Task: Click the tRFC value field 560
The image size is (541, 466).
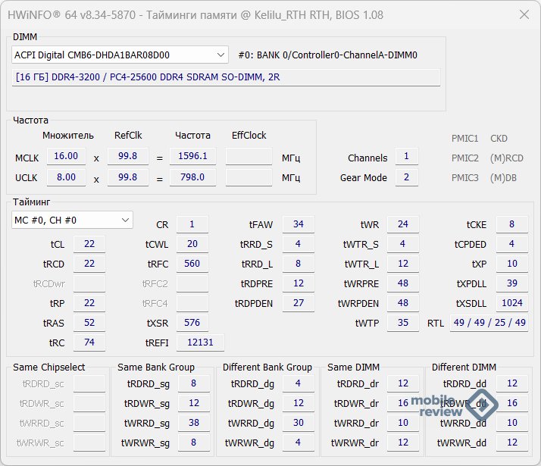Action: coord(192,264)
